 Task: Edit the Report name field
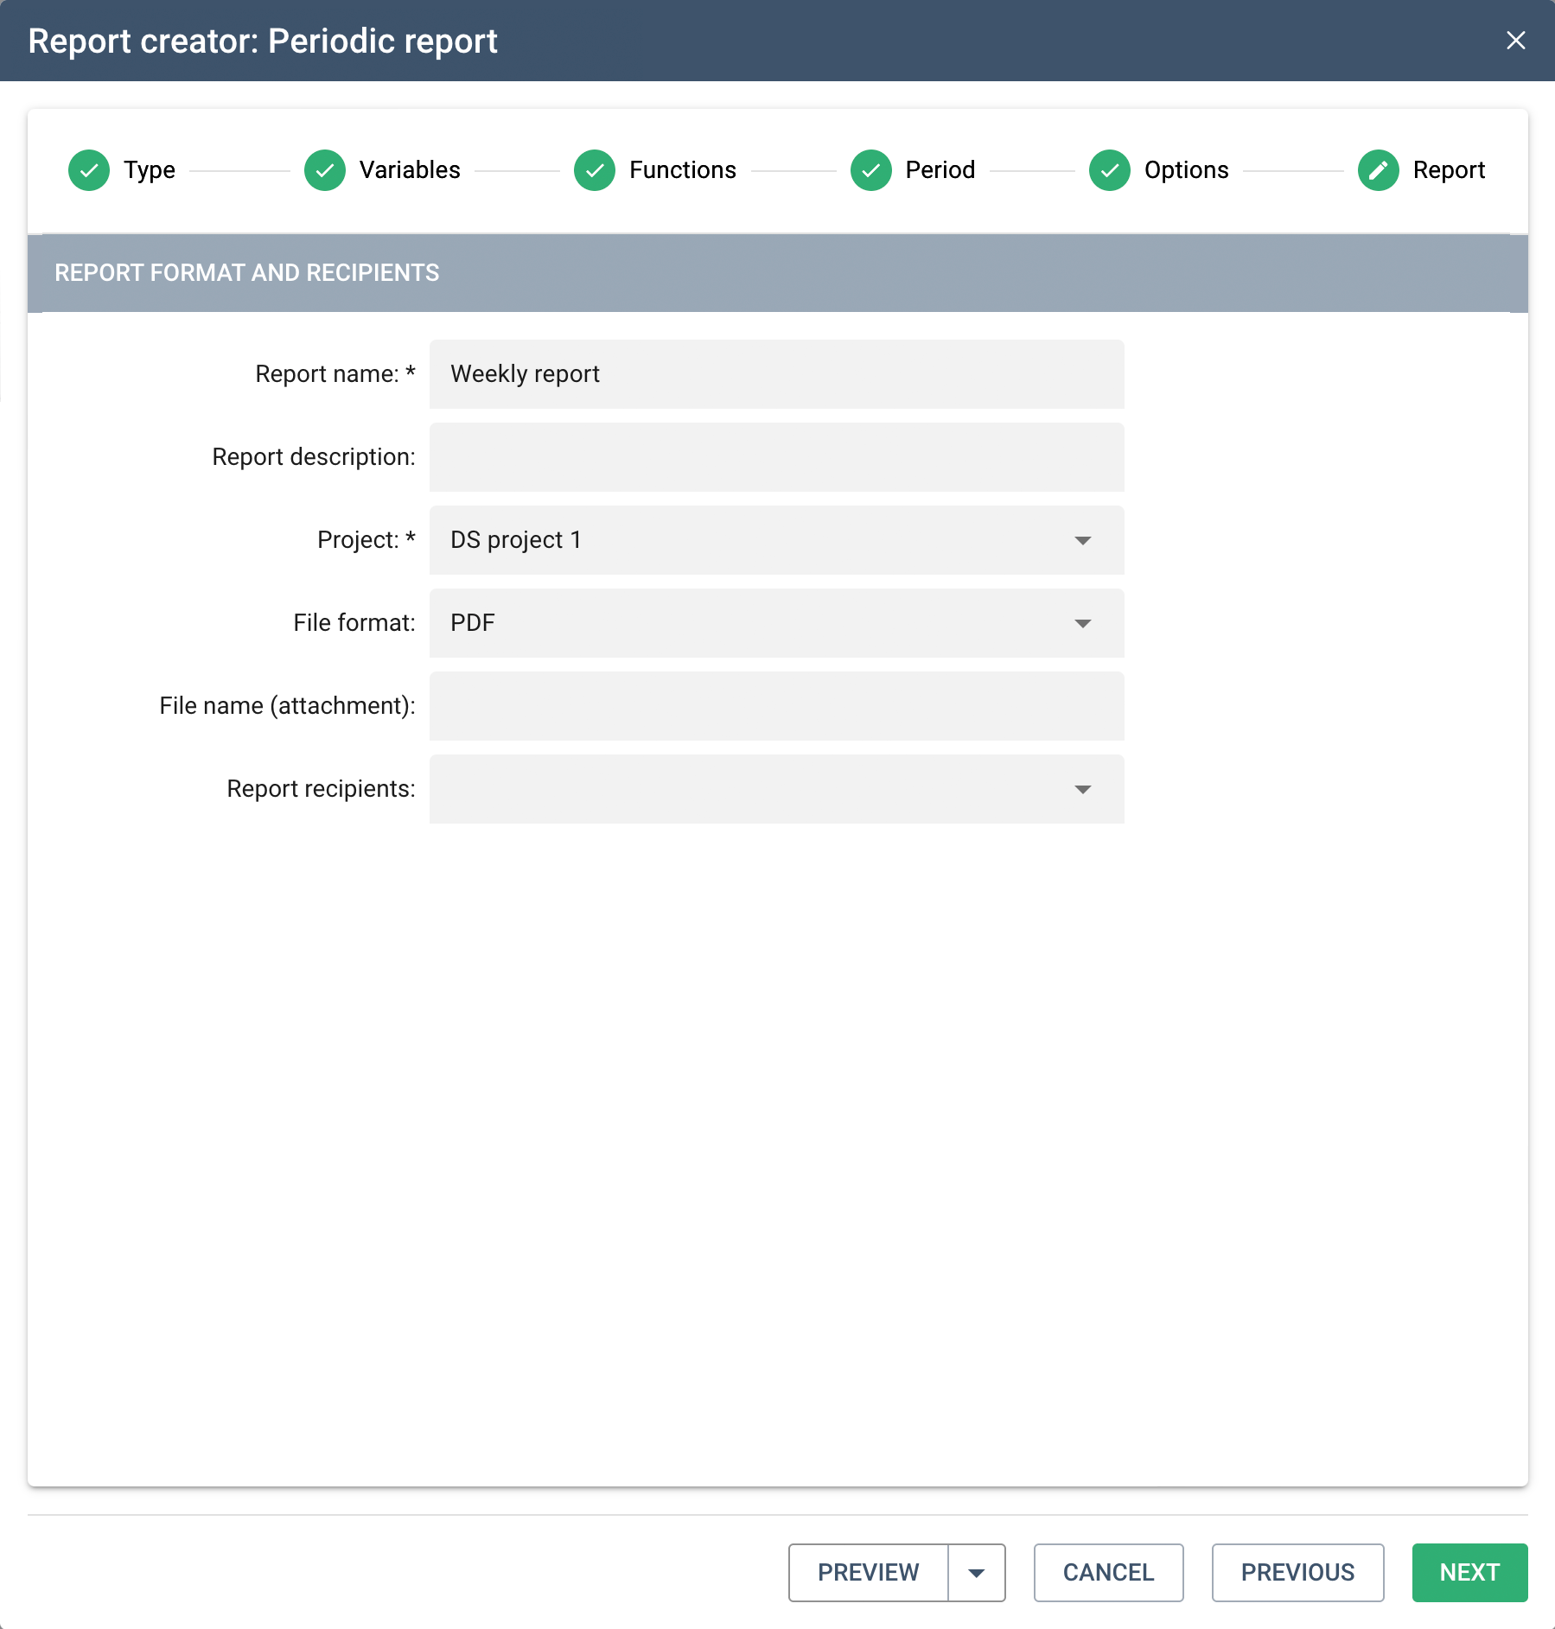[x=777, y=374]
